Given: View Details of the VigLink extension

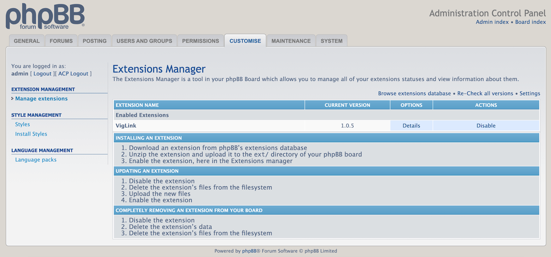Looking at the screenshot, I should click(411, 125).
